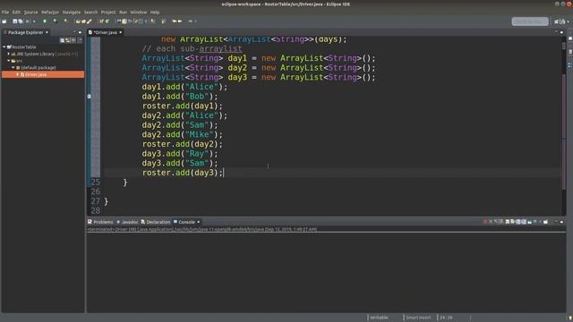Collapse the src folder node
Viewport: 573px width, 322px height.
(9, 61)
